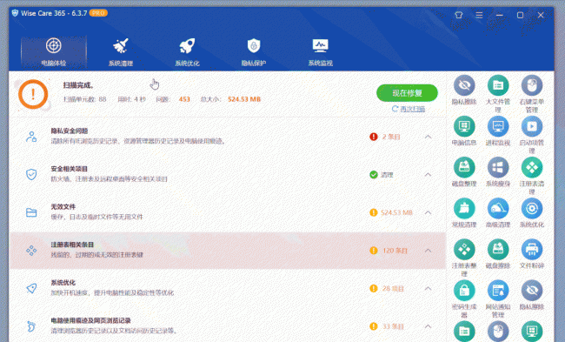
Task: Toggle chevron on the 系统优化 row
Action: click(x=428, y=288)
